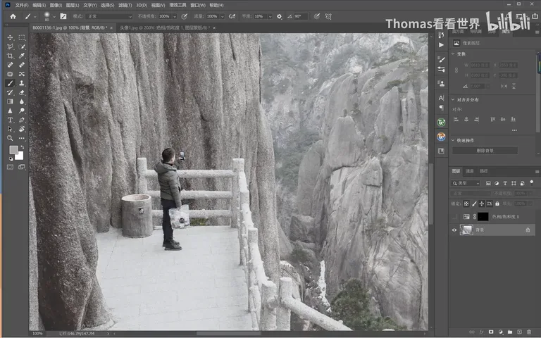Screen dimensions: 541x338
Task: Select the Eyedropper tool
Action: [22, 56]
